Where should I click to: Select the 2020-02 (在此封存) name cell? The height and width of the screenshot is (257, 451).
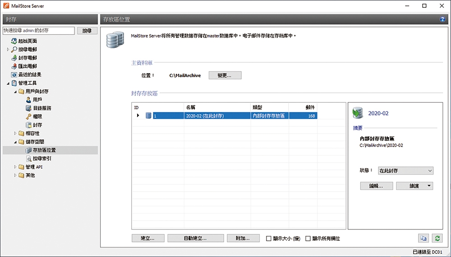point(217,116)
